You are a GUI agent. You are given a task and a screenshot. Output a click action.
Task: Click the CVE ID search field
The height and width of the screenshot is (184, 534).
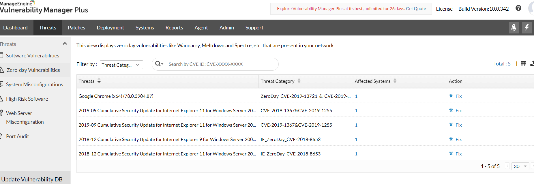[219, 64]
